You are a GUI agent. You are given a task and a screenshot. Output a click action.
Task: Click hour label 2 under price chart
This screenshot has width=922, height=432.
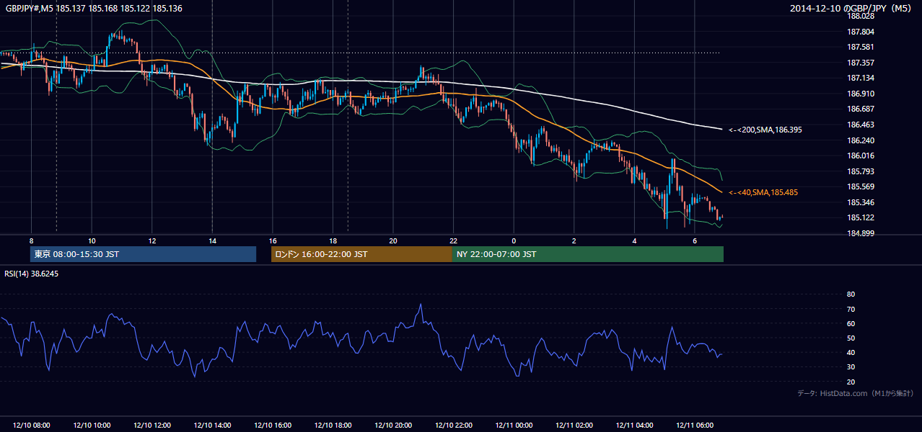tap(574, 240)
